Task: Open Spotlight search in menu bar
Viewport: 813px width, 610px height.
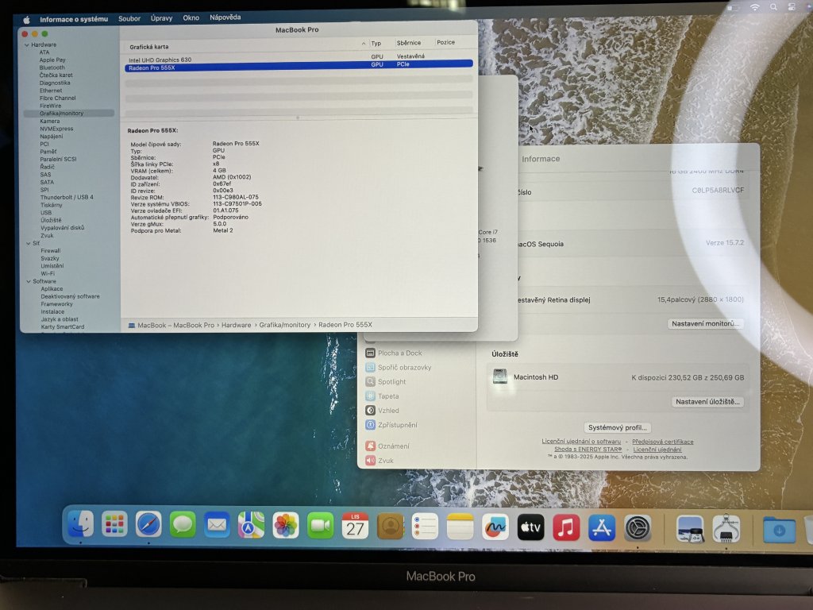Action: [773, 7]
